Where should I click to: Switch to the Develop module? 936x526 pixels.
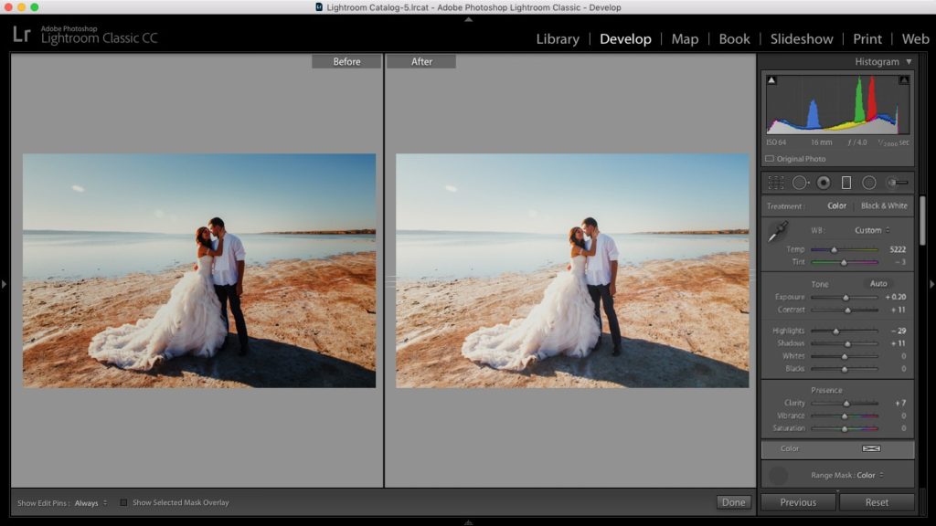pos(625,38)
